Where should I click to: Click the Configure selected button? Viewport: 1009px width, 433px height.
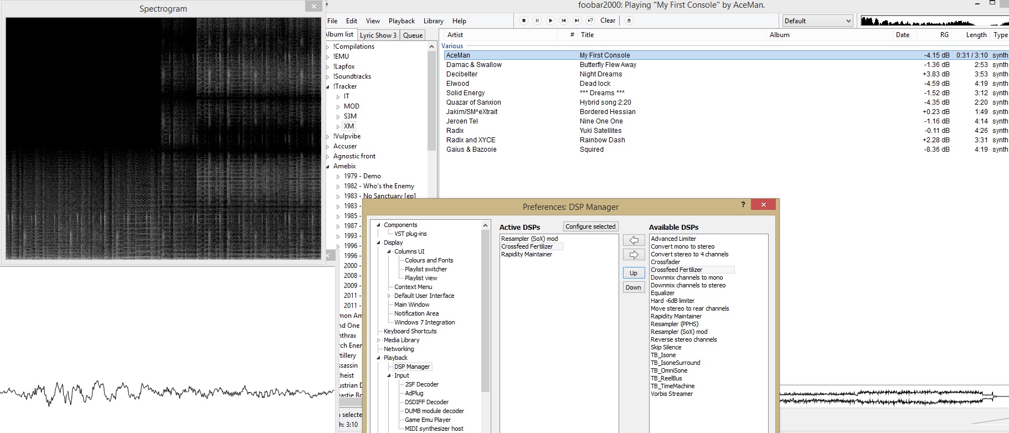(x=590, y=226)
